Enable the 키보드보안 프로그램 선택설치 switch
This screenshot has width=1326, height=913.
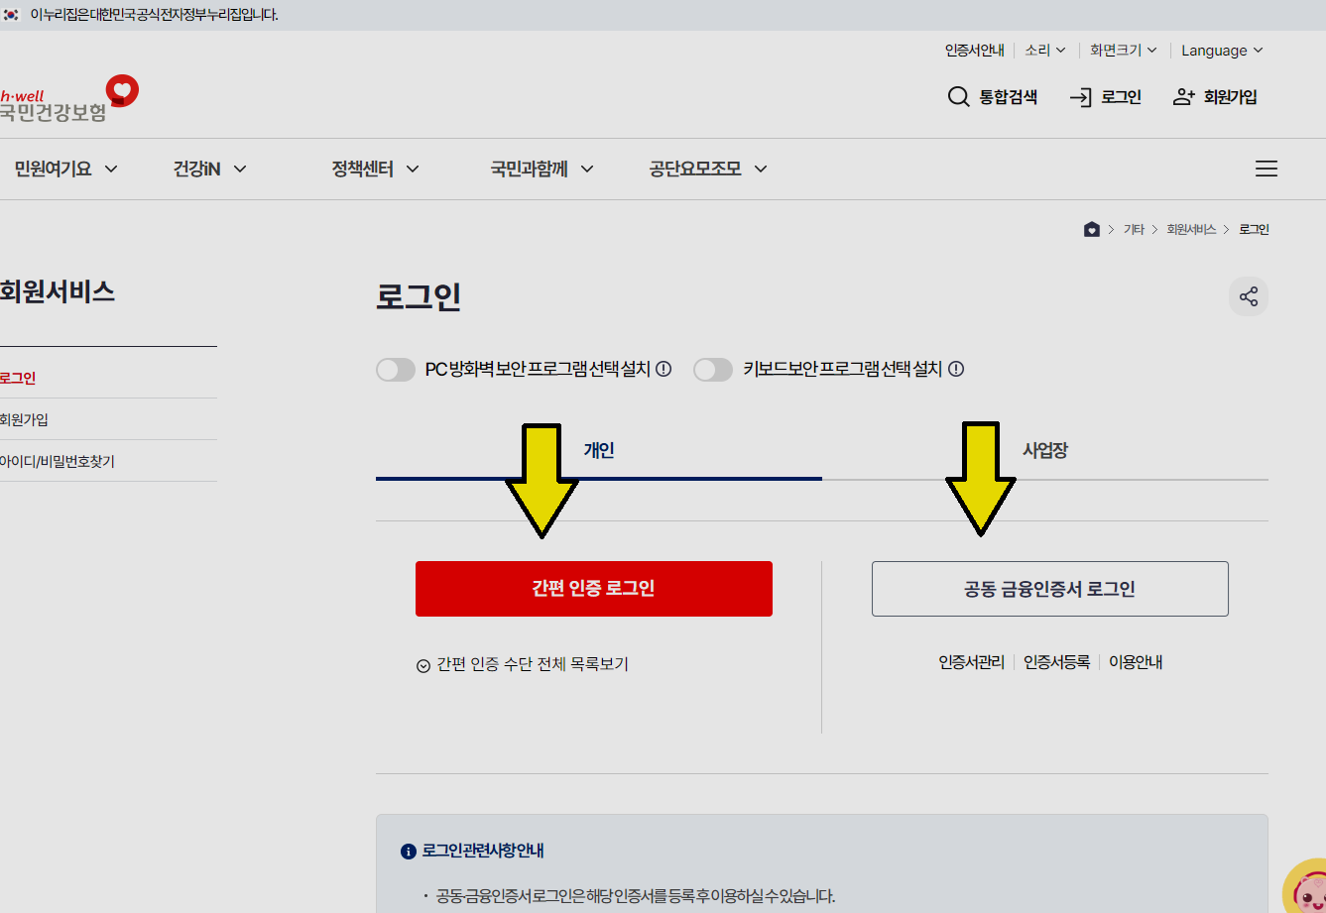[713, 369]
